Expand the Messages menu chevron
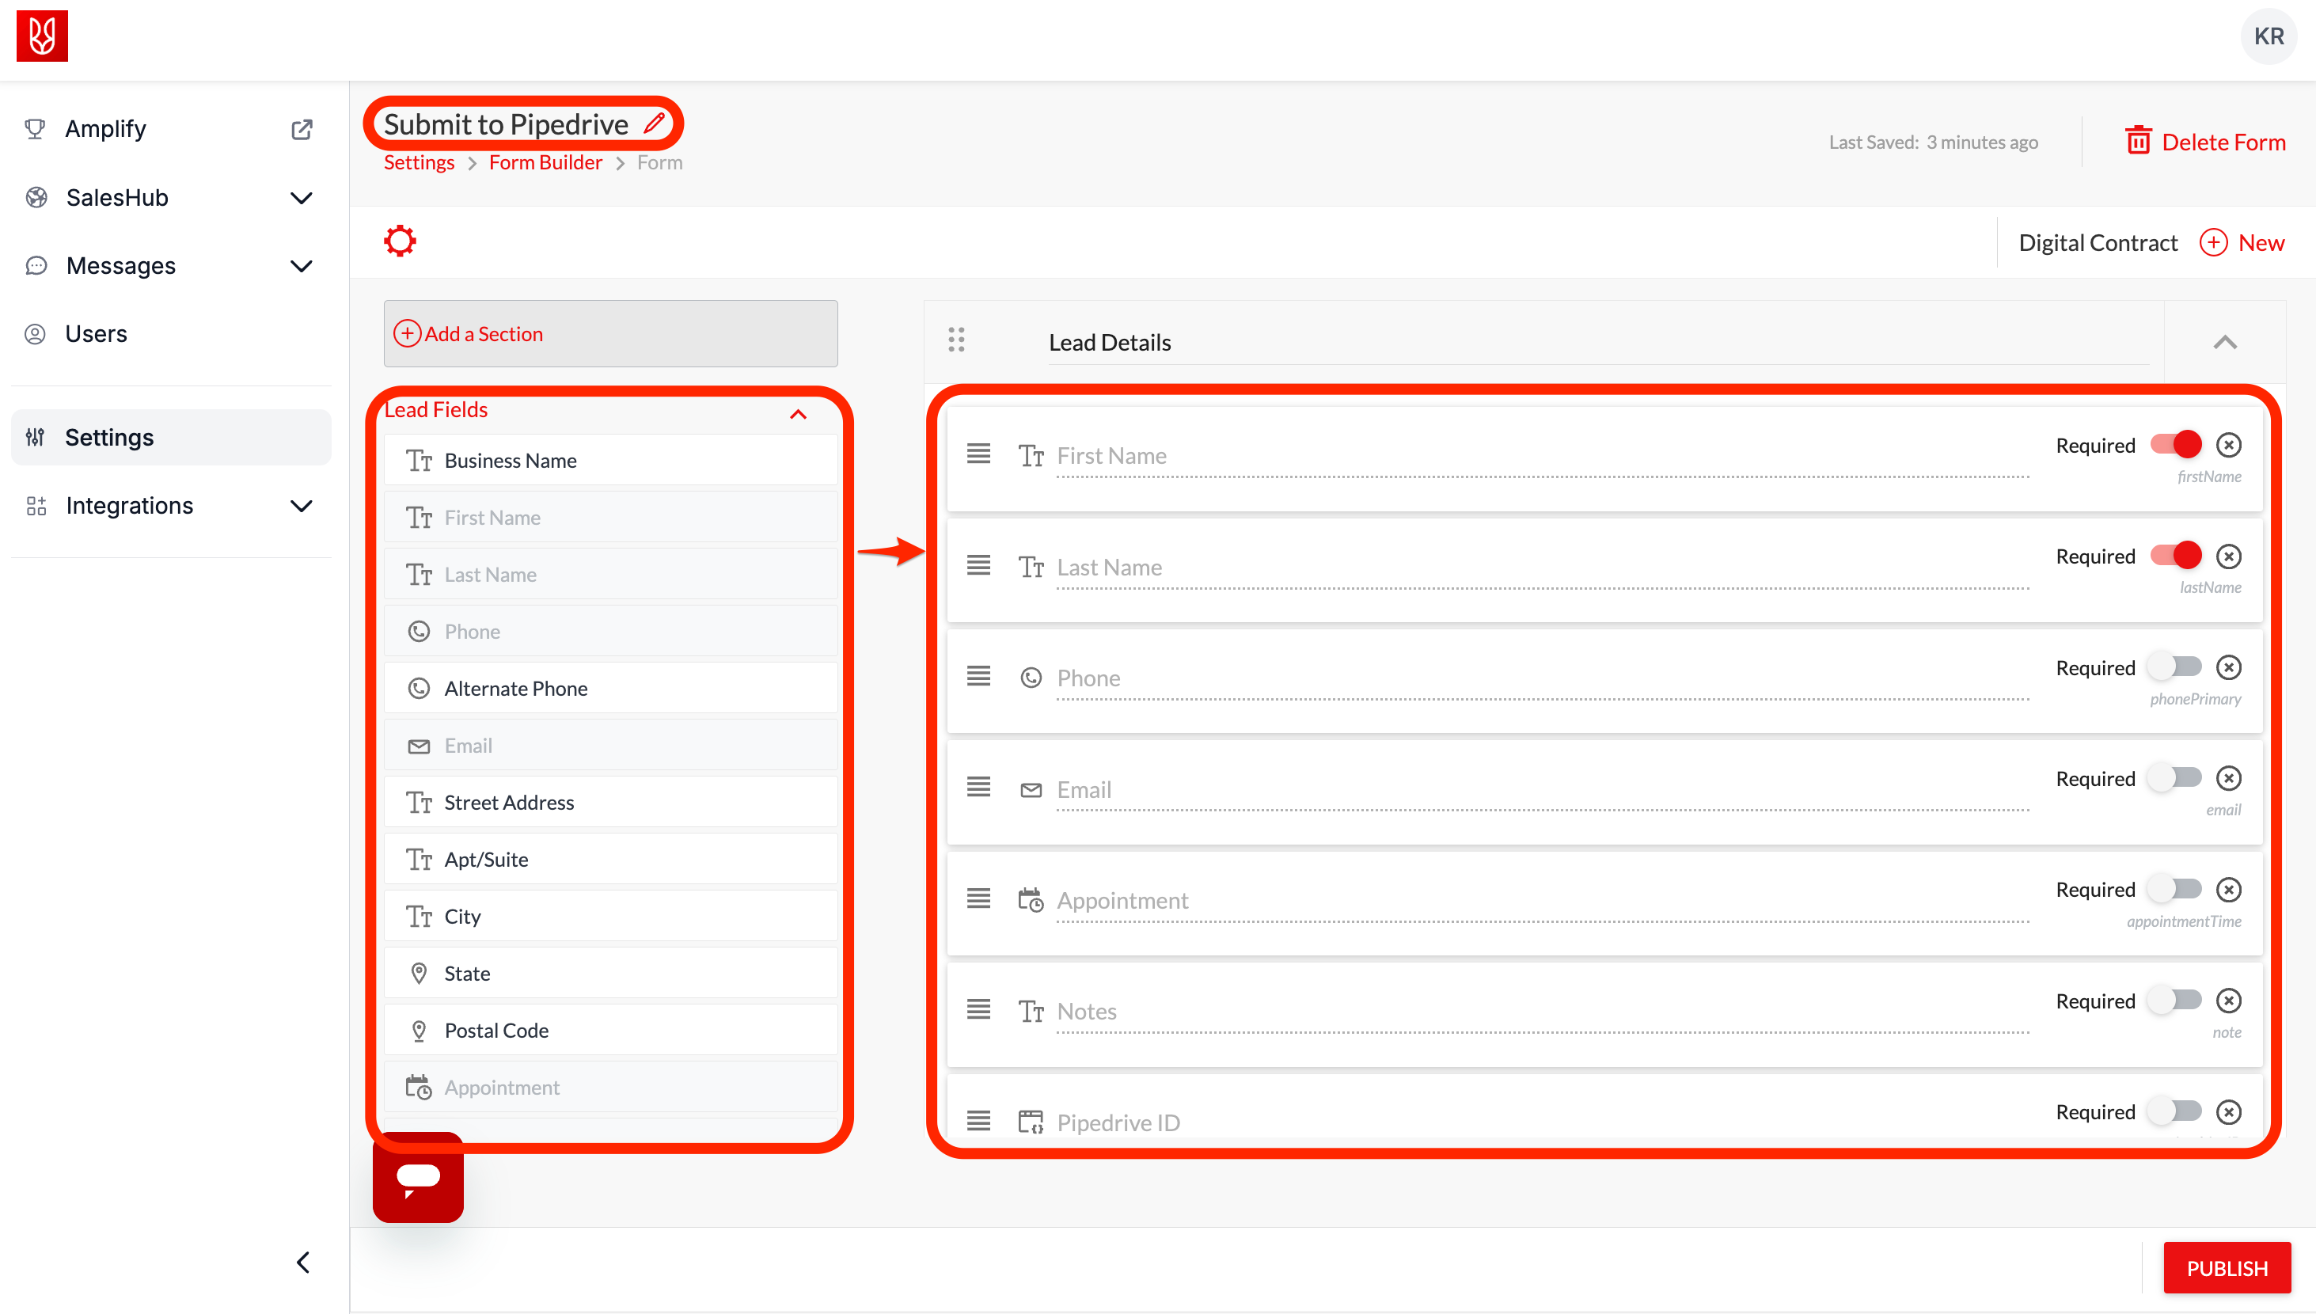This screenshot has width=2316, height=1314. point(302,266)
